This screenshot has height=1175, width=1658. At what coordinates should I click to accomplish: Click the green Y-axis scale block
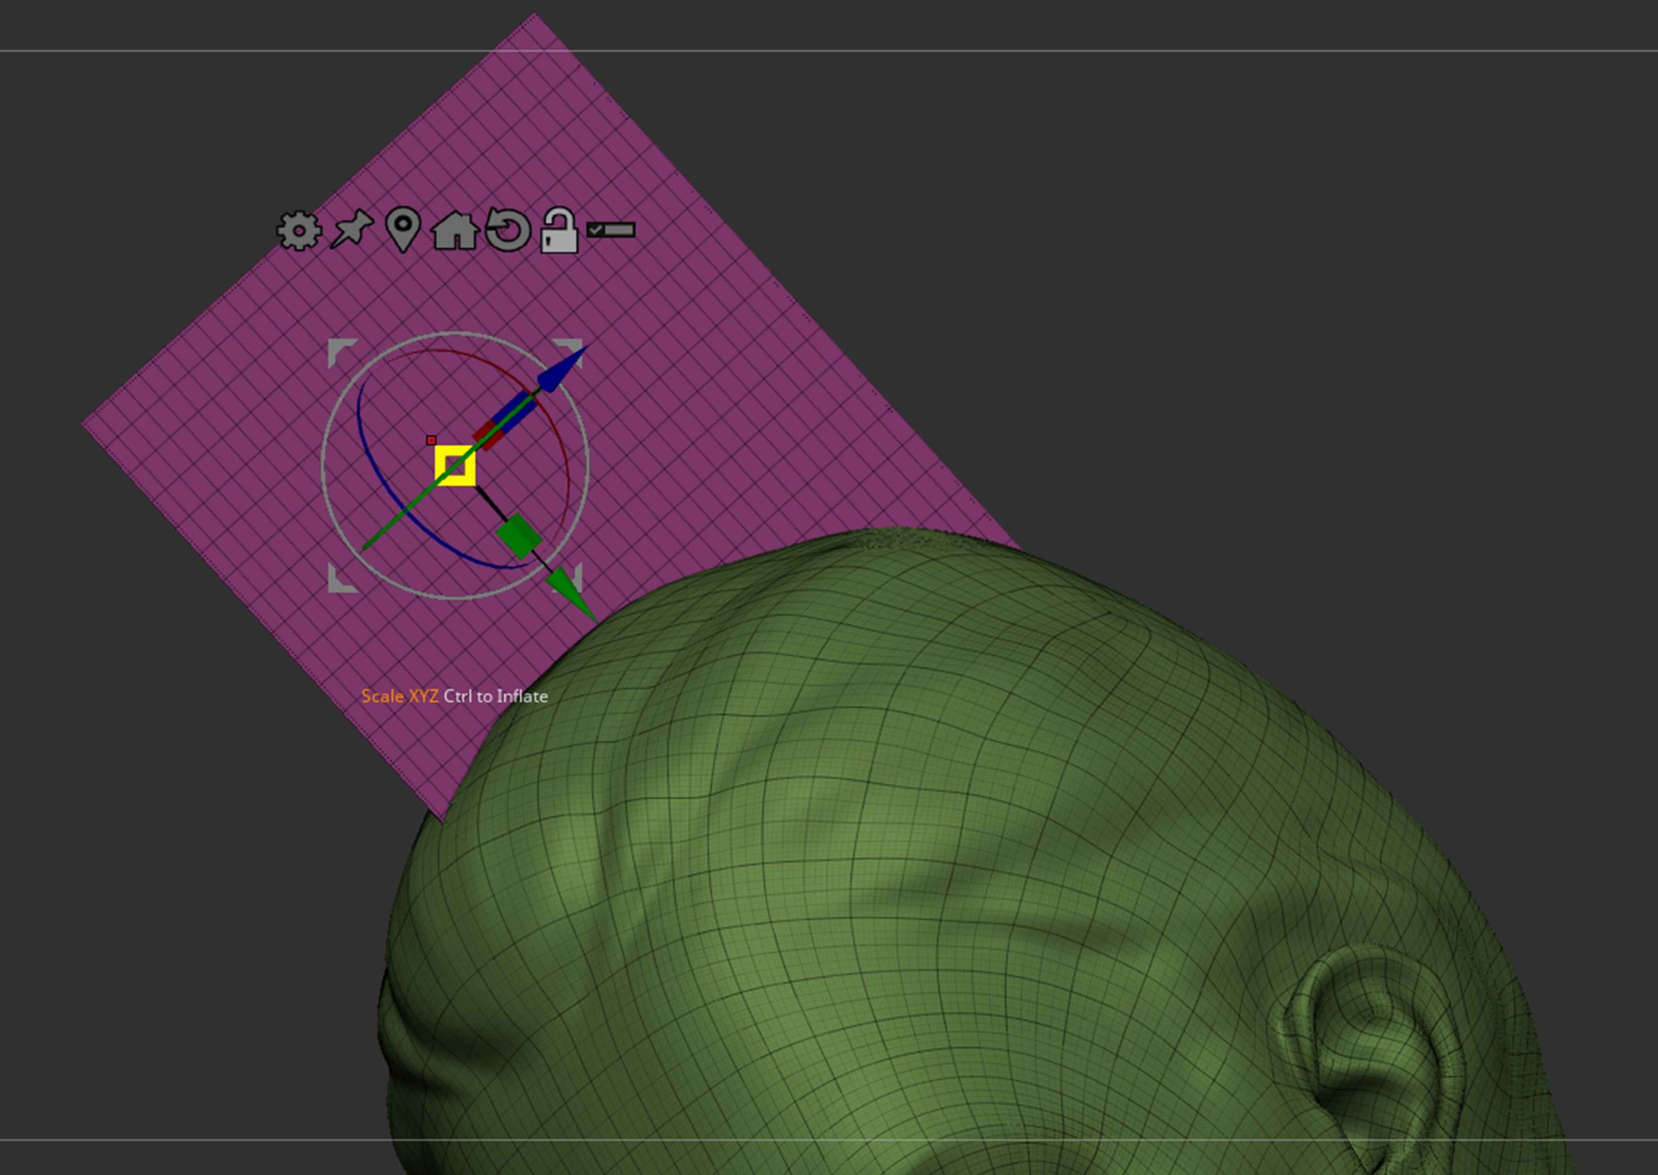tap(519, 536)
